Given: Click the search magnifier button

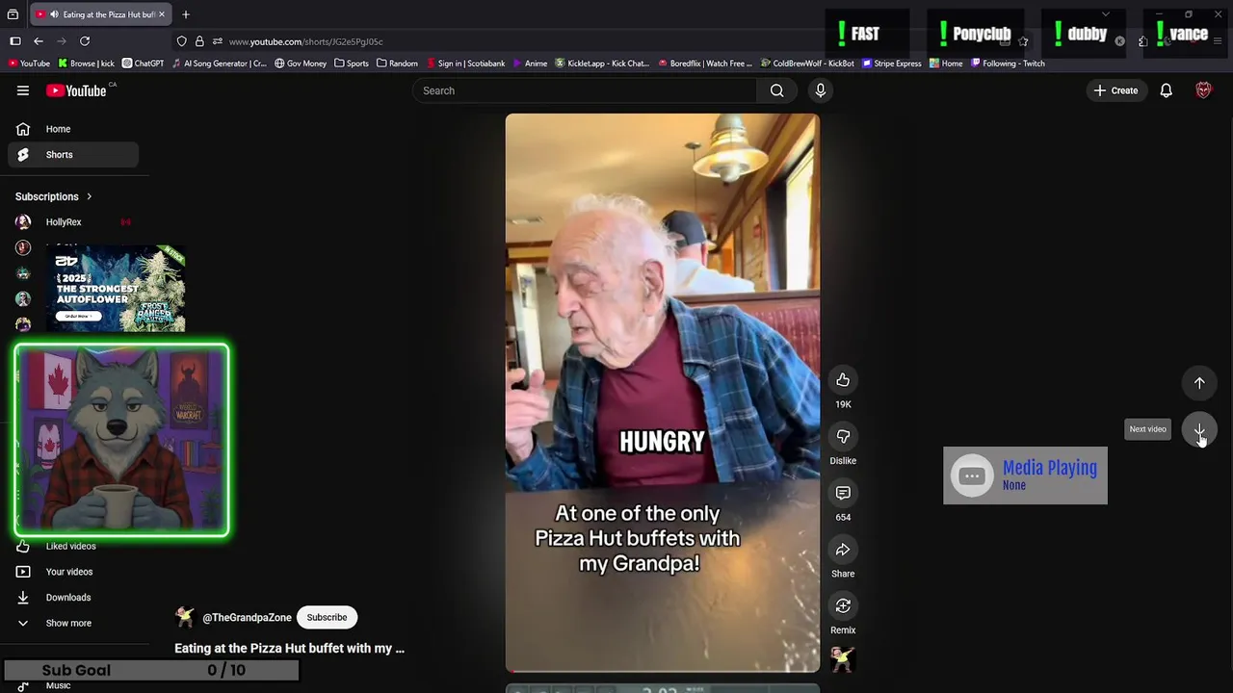Looking at the screenshot, I should tap(776, 90).
